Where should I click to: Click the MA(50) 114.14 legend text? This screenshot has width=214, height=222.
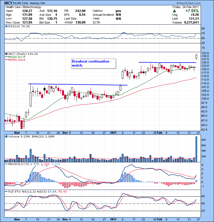coord(16,60)
